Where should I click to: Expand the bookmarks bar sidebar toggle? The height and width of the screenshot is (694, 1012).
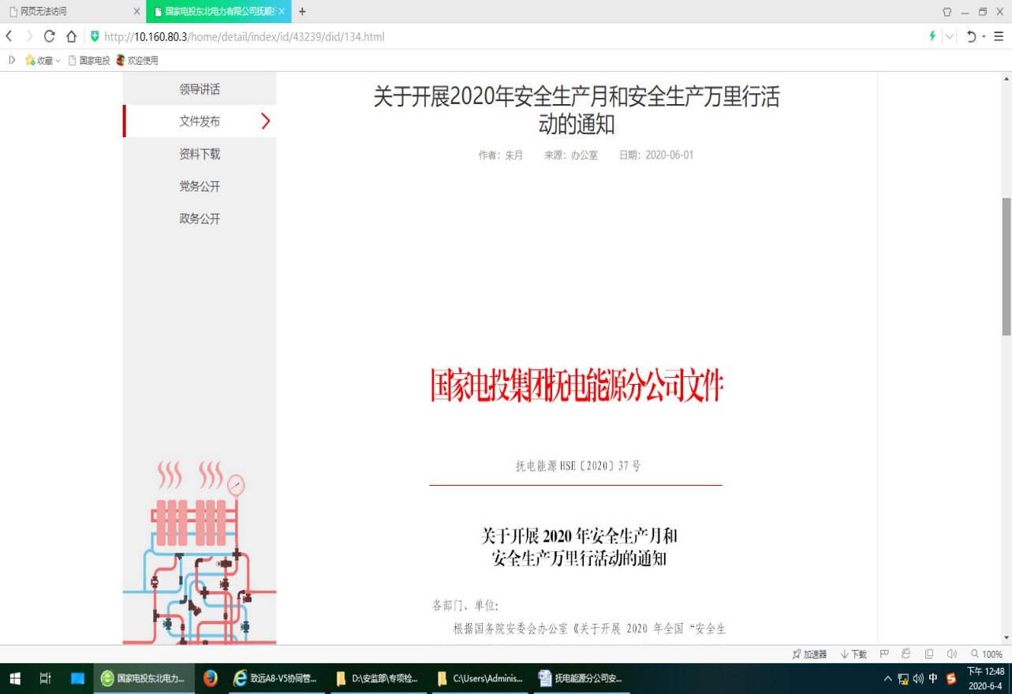coord(12,60)
